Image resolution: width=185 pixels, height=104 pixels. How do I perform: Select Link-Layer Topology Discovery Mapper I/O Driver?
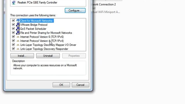click(x=48, y=45)
